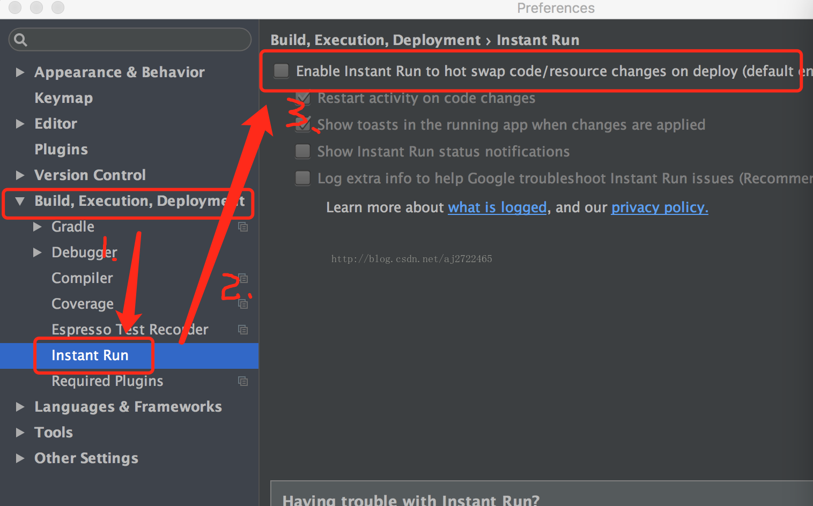
Task: Enable Instant Run hot swap checkbox
Action: pos(281,71)
